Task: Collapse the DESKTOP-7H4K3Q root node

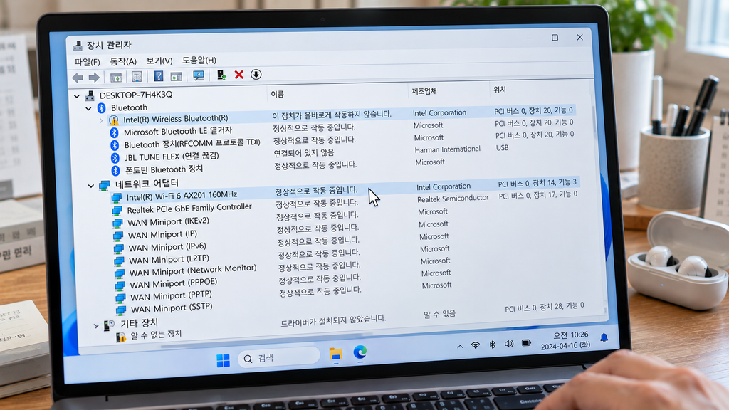Action: [77, 96]
